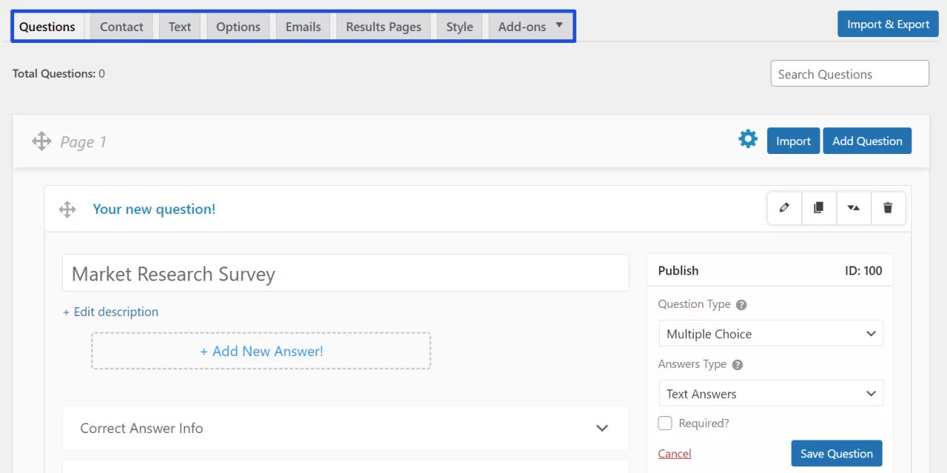The image size is (947, 473).
Task: Edit question using the pencil icon
Action: [x=785, y=208]
